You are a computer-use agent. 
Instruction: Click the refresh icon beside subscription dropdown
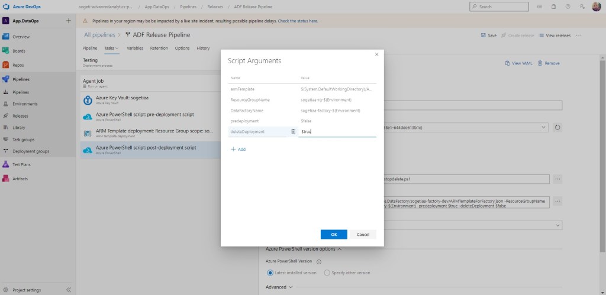557,127
